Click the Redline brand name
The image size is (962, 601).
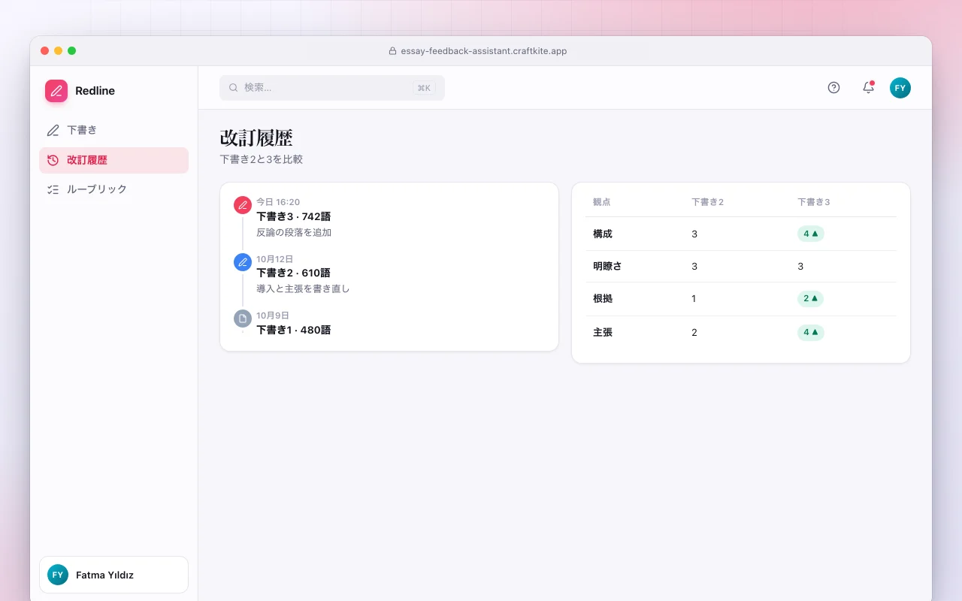(x=95, y=91)
